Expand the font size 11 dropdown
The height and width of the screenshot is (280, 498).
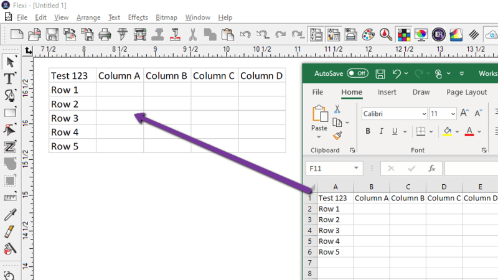click(453, 114)
